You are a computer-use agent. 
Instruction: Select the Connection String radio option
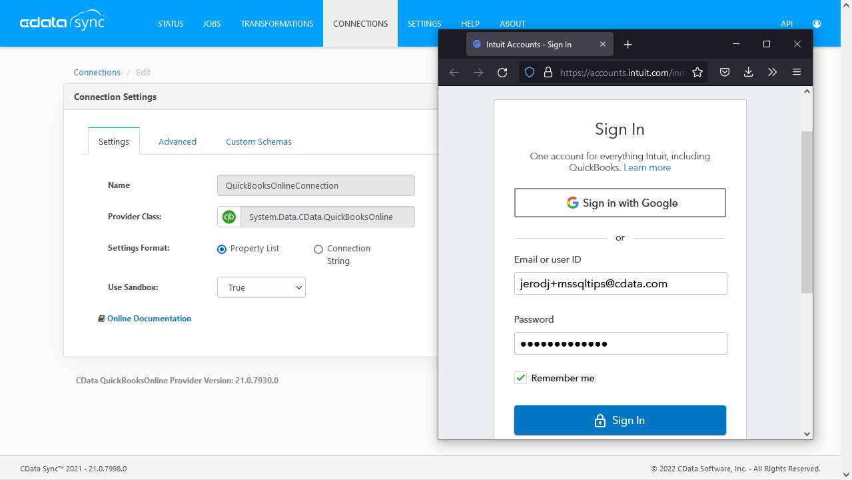tap(318, 249)
